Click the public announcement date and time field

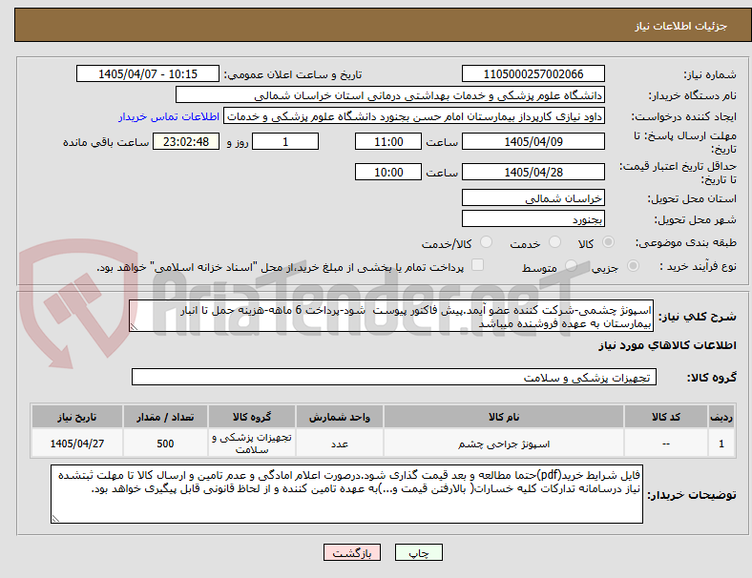coord(148,73)
